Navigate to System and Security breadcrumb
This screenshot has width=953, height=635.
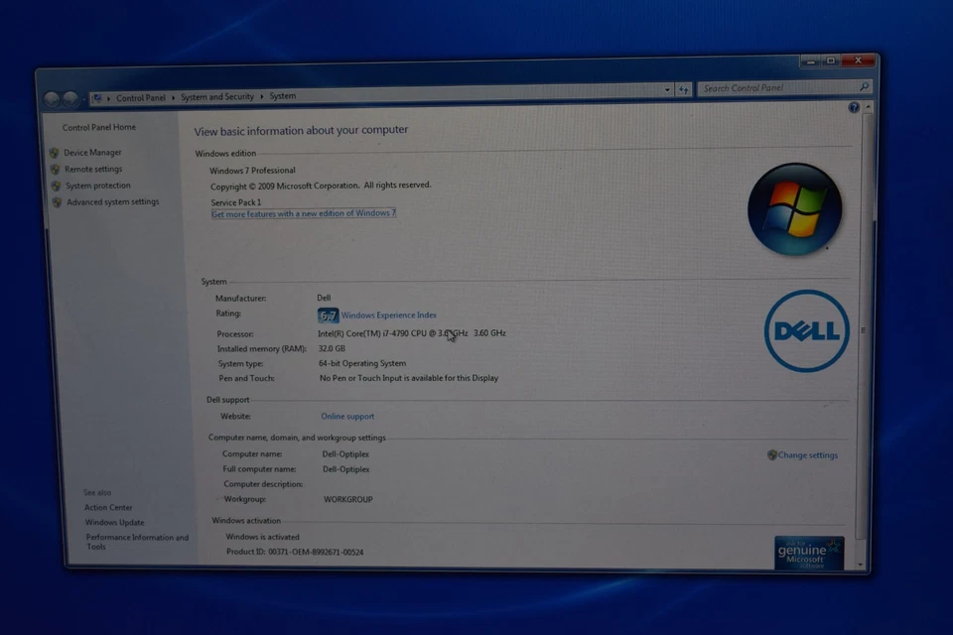click(217, 97)
